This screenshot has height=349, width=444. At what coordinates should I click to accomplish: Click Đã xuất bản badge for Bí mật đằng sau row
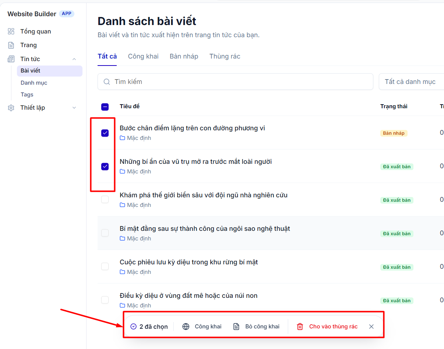click(397, 234)
